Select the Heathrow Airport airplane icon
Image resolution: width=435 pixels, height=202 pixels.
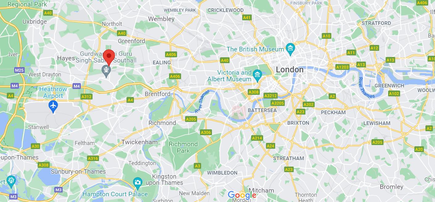pos(53,107)
